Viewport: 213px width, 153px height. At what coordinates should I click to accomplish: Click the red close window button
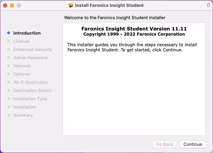(5, 5)
